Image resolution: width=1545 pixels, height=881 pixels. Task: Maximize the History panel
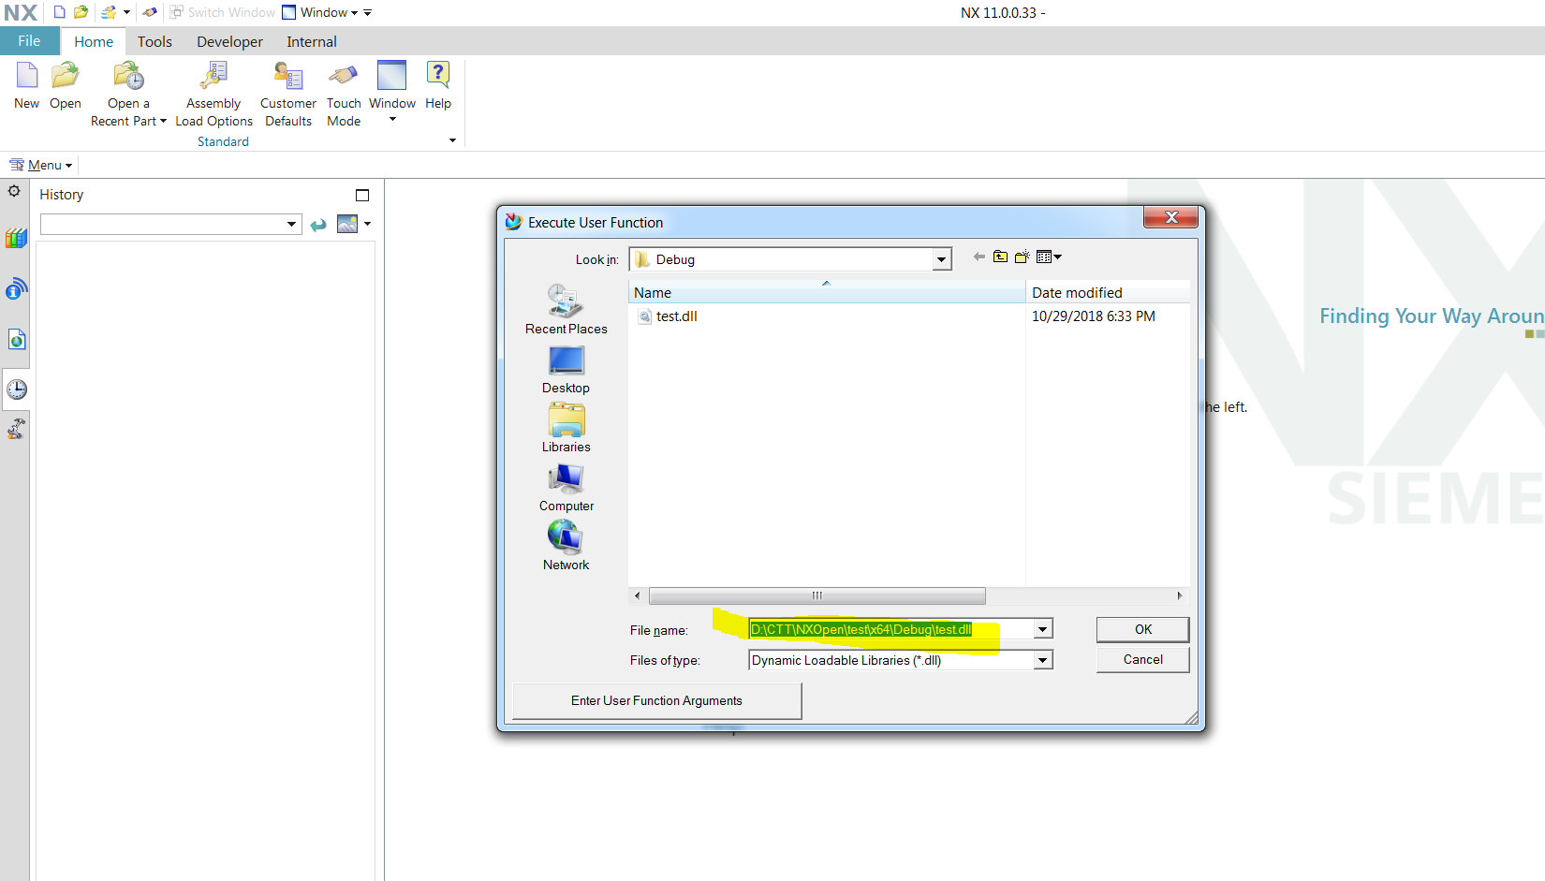click(362, 195)
